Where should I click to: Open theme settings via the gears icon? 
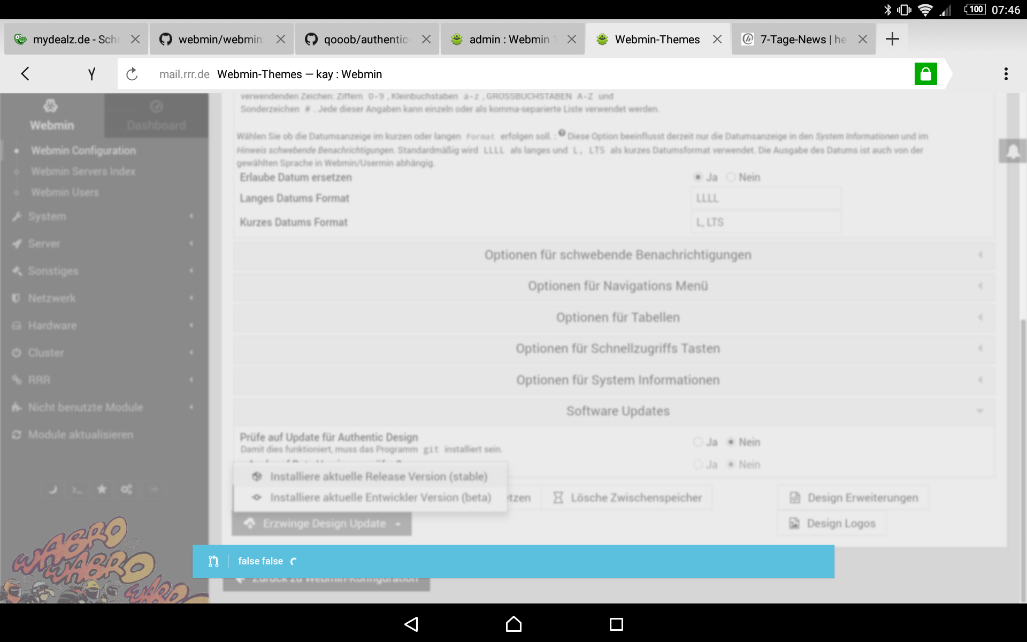126,489
